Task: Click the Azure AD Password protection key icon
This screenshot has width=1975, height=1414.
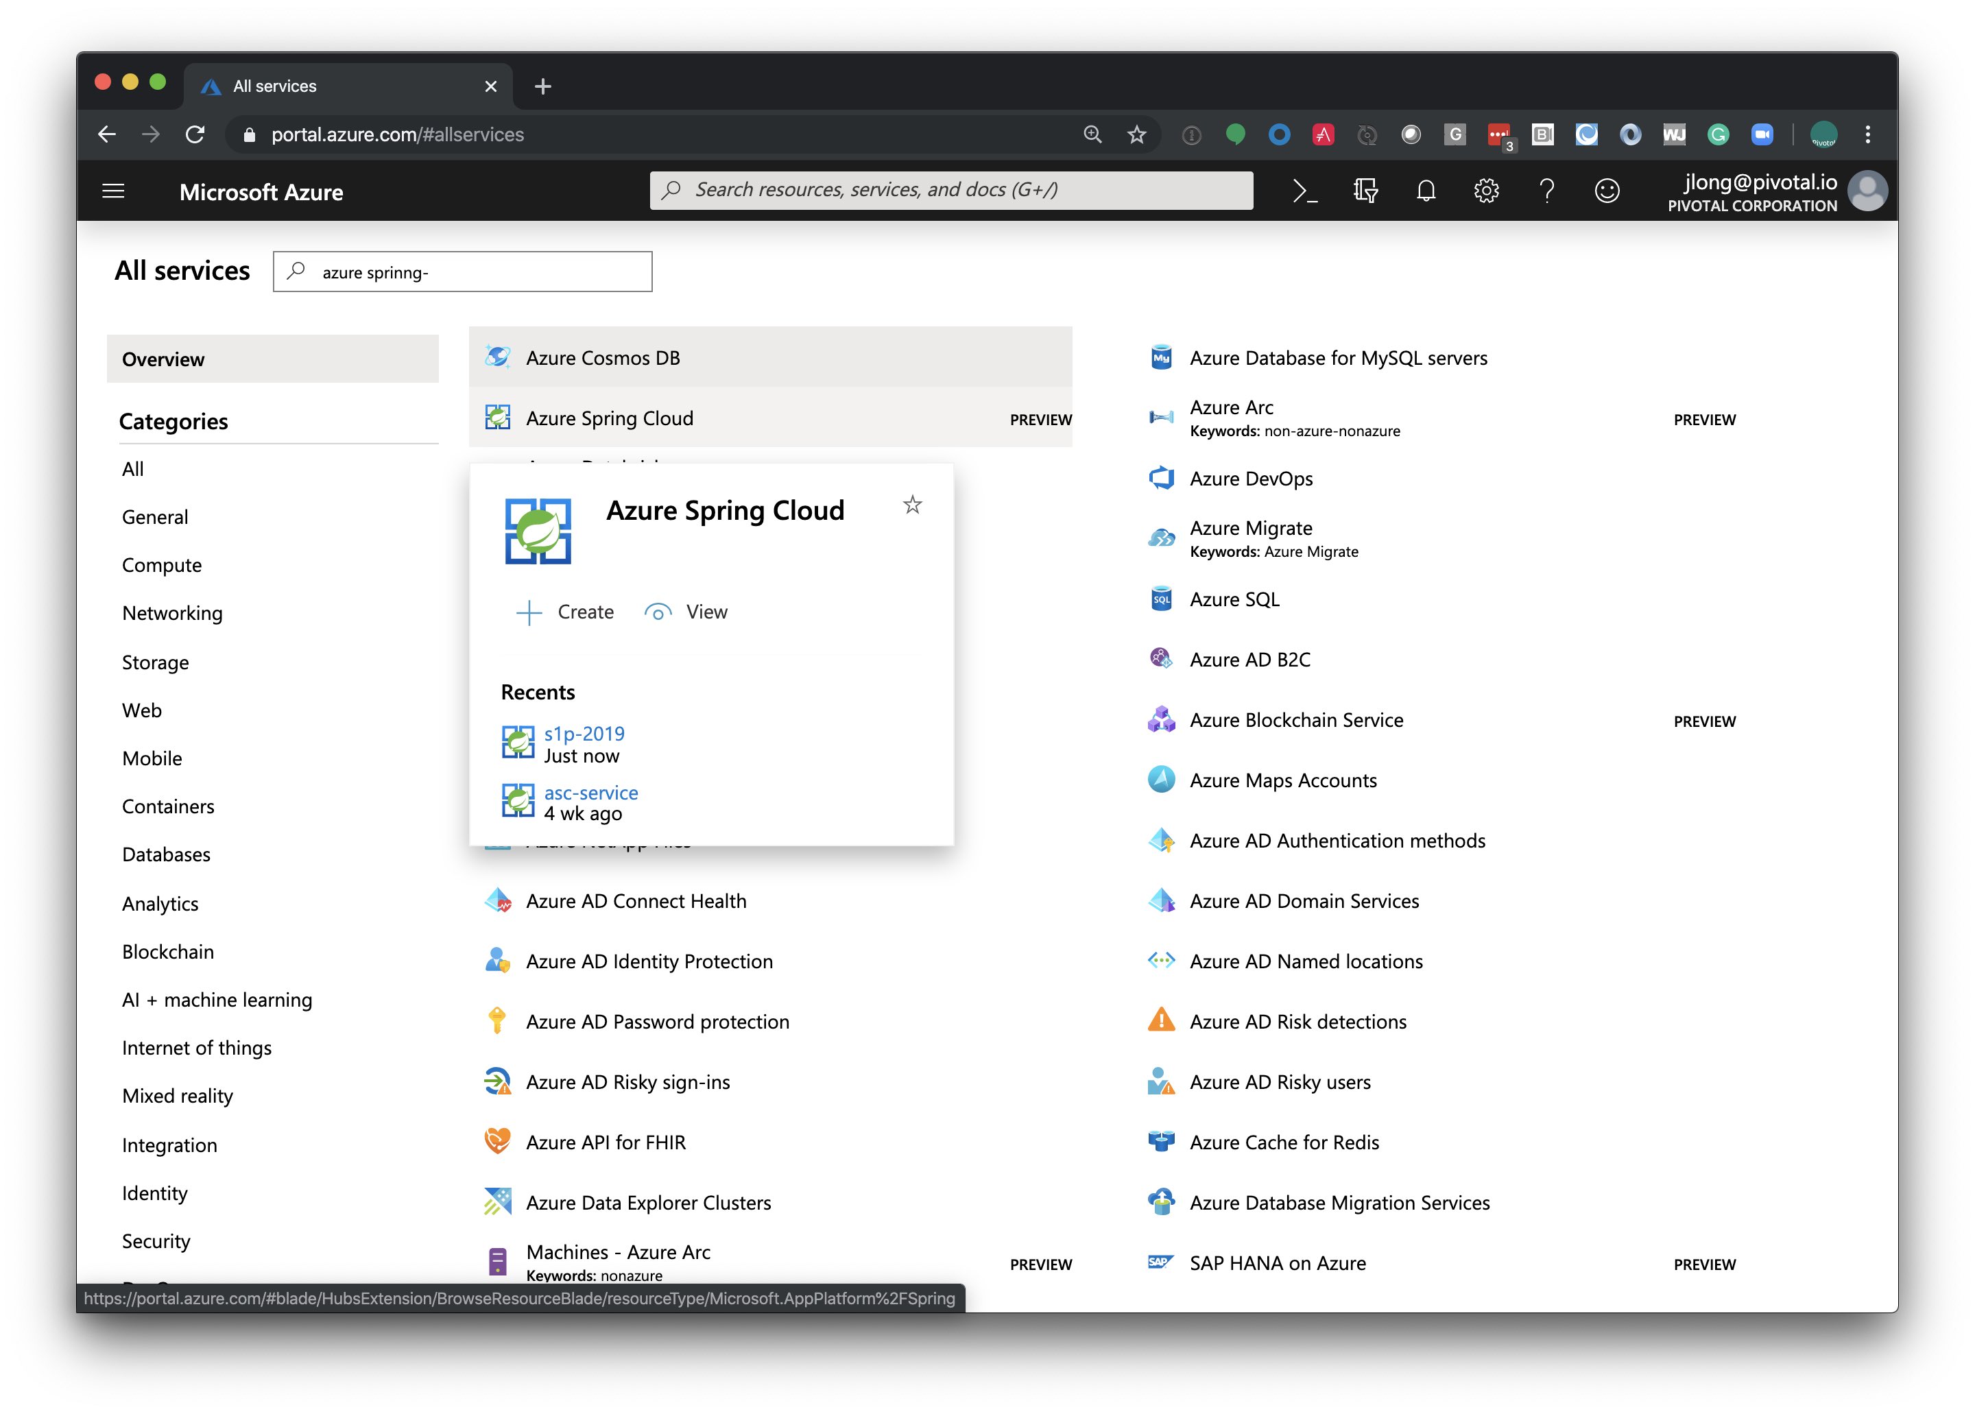Action: (497, 1021)
